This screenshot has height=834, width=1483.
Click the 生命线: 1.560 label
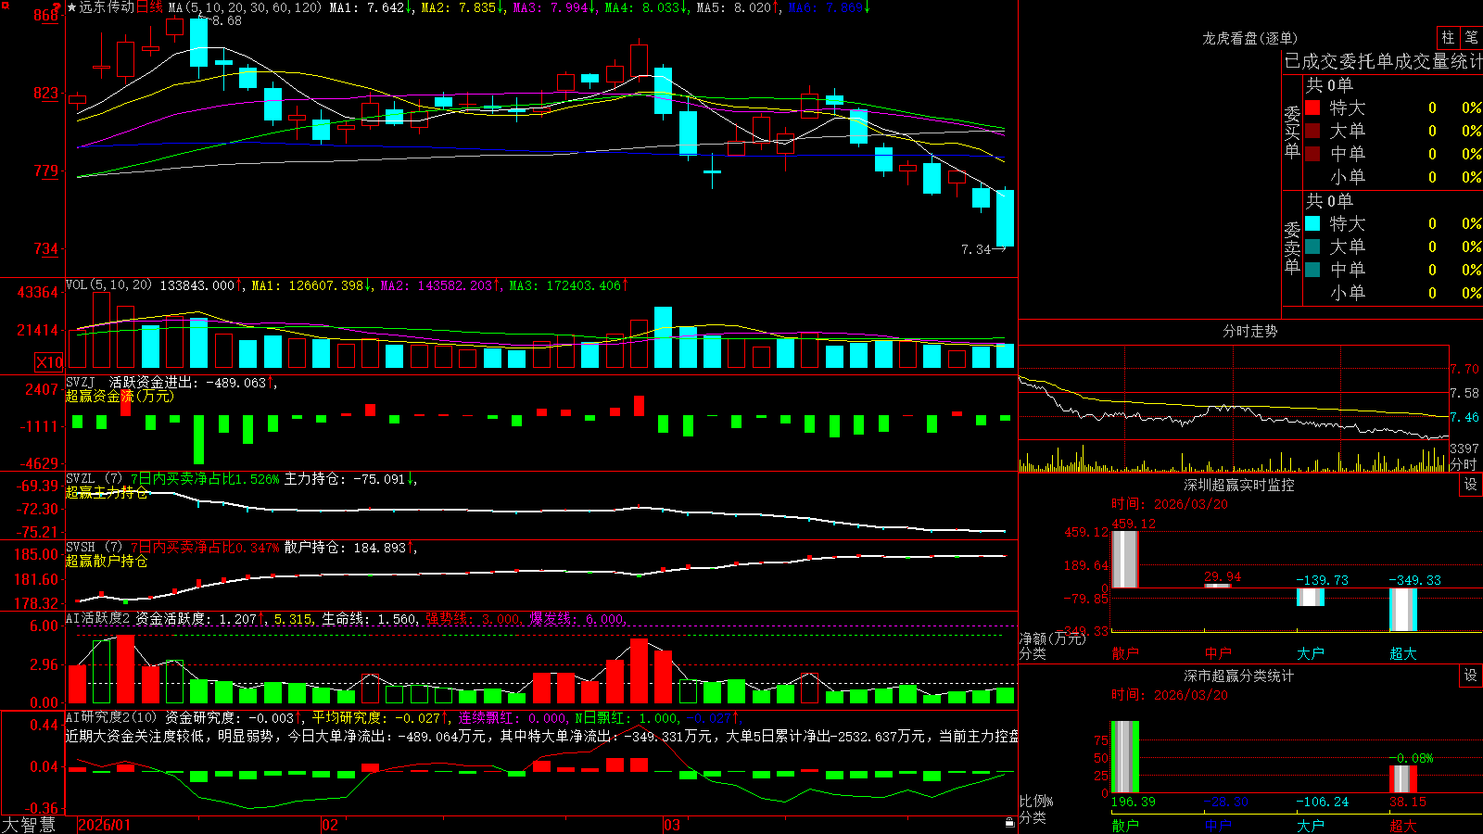point(369,619)
